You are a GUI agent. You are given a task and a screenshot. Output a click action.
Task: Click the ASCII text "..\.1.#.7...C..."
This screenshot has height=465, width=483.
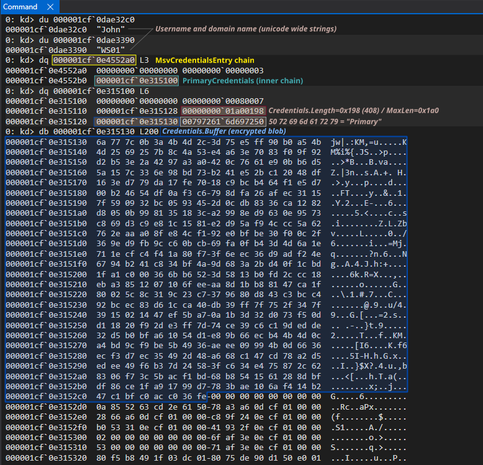tap(369, 295)
